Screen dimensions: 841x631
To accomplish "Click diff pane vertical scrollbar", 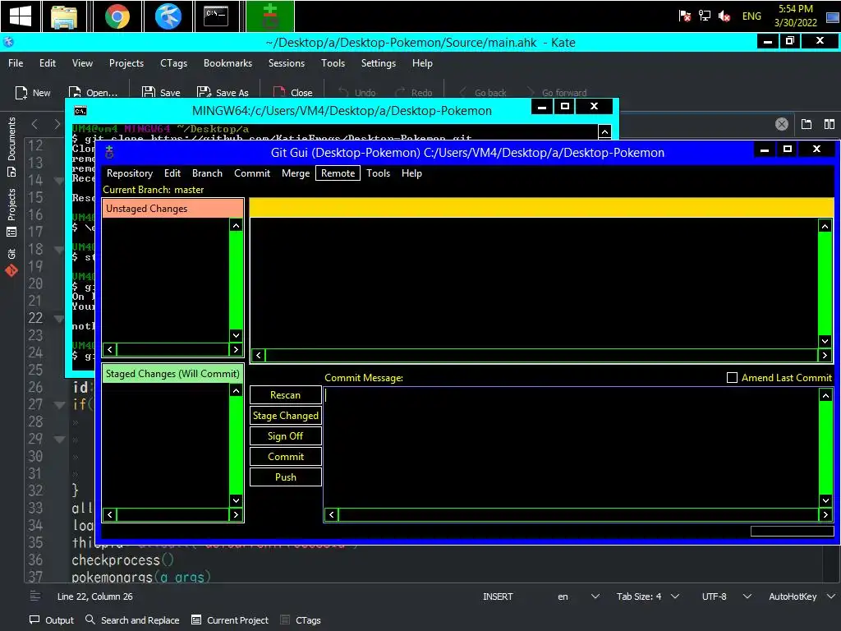I will [x=825, y=283].
